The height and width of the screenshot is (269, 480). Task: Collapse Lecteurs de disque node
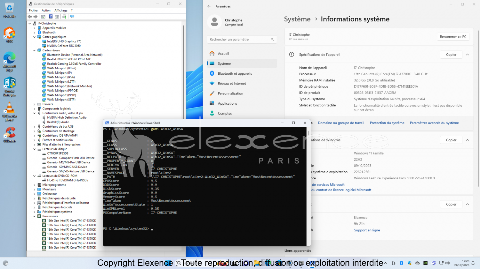tap(35, 149)
